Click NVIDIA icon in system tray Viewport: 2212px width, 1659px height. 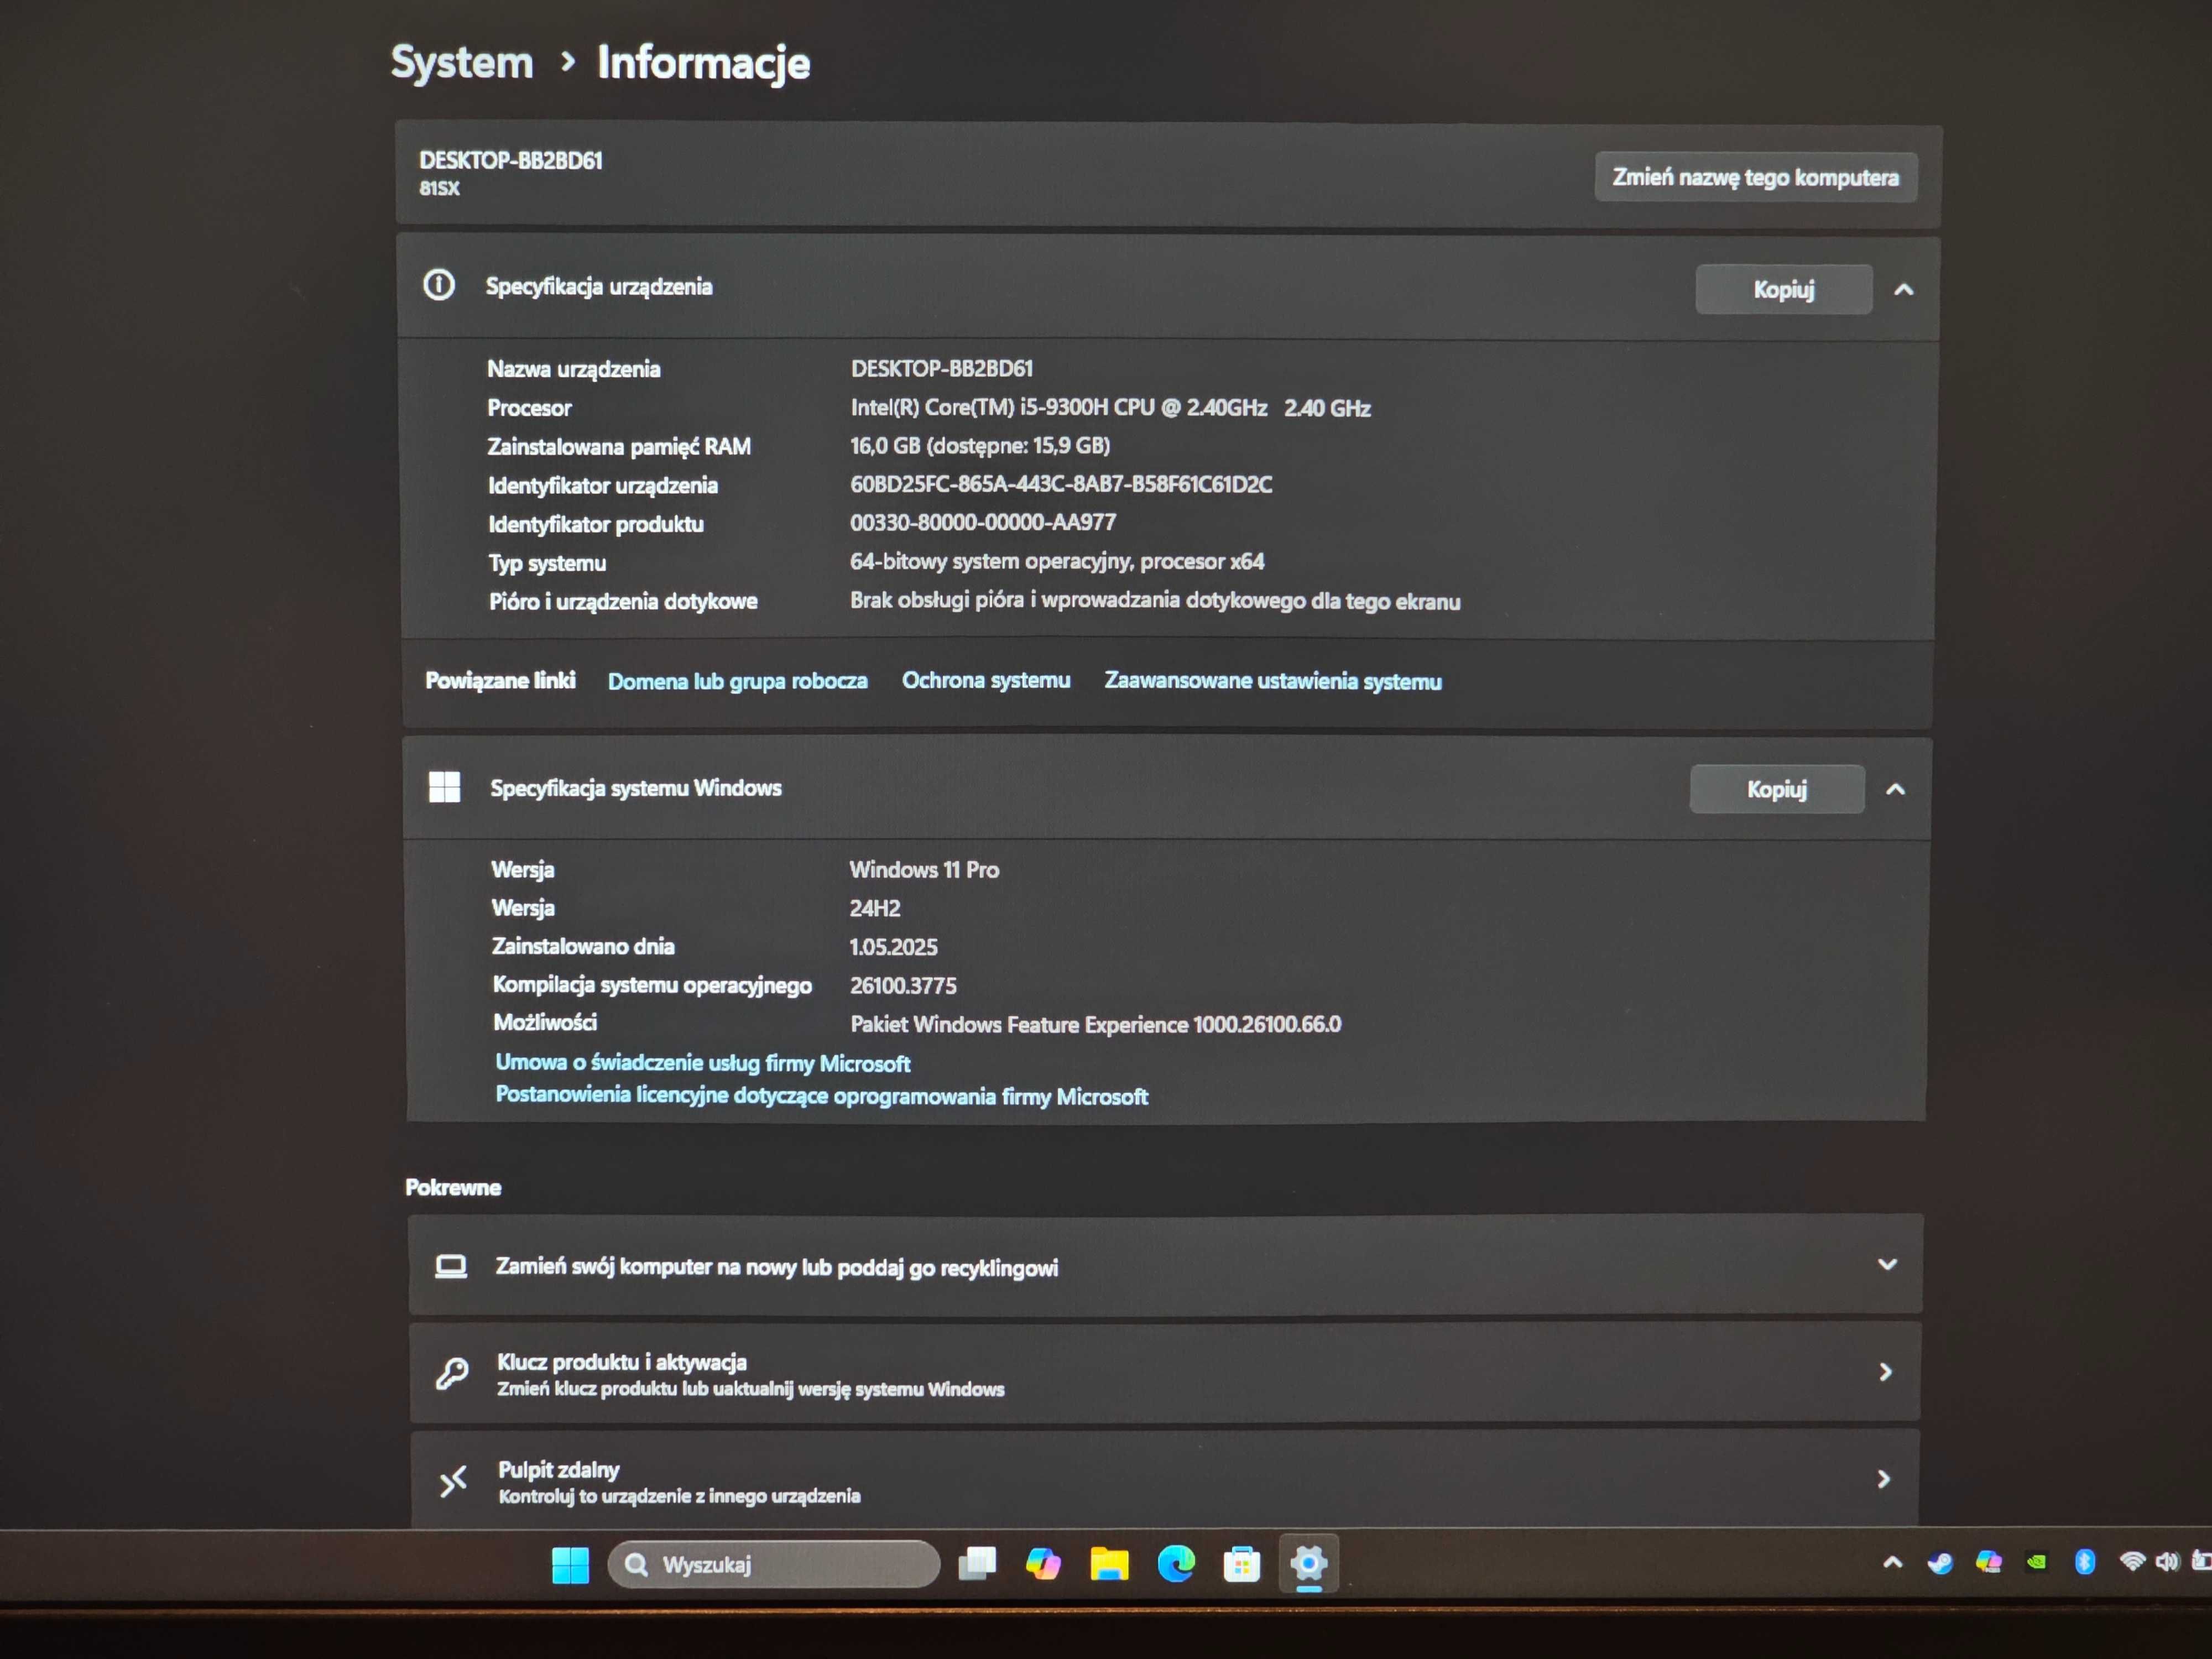(2036, 1561)
